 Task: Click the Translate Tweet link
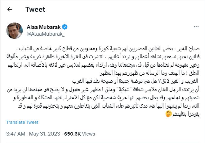[22, 122]
